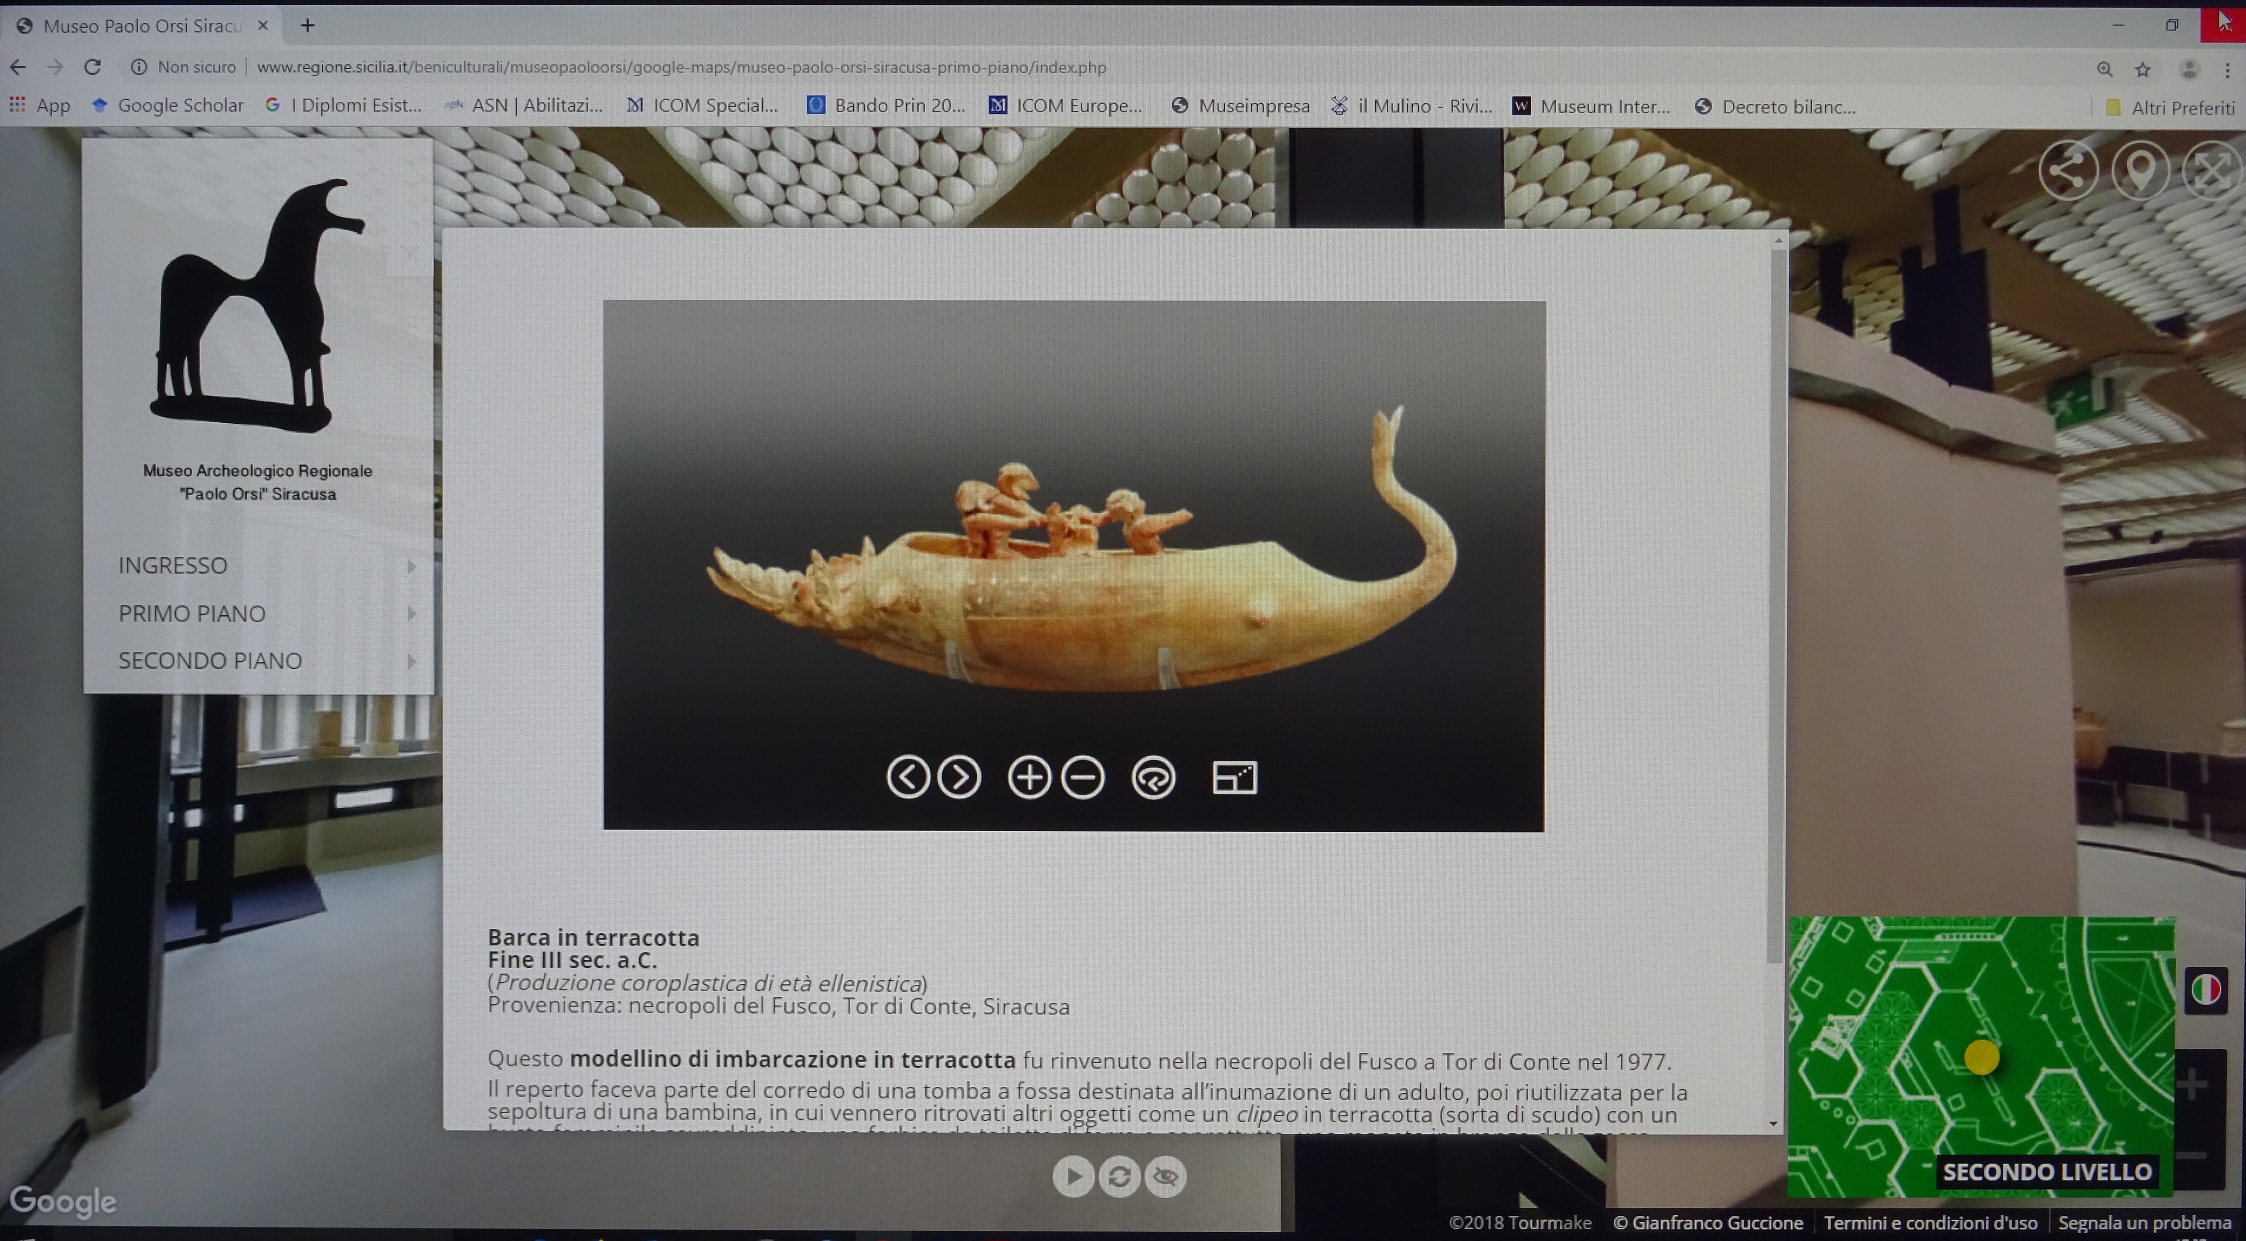Expand the SECONDO PIANO submenu

click(x=411, y=660)
